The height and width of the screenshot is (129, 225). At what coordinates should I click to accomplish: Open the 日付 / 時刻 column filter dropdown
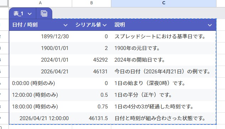[x=65, y=25]
